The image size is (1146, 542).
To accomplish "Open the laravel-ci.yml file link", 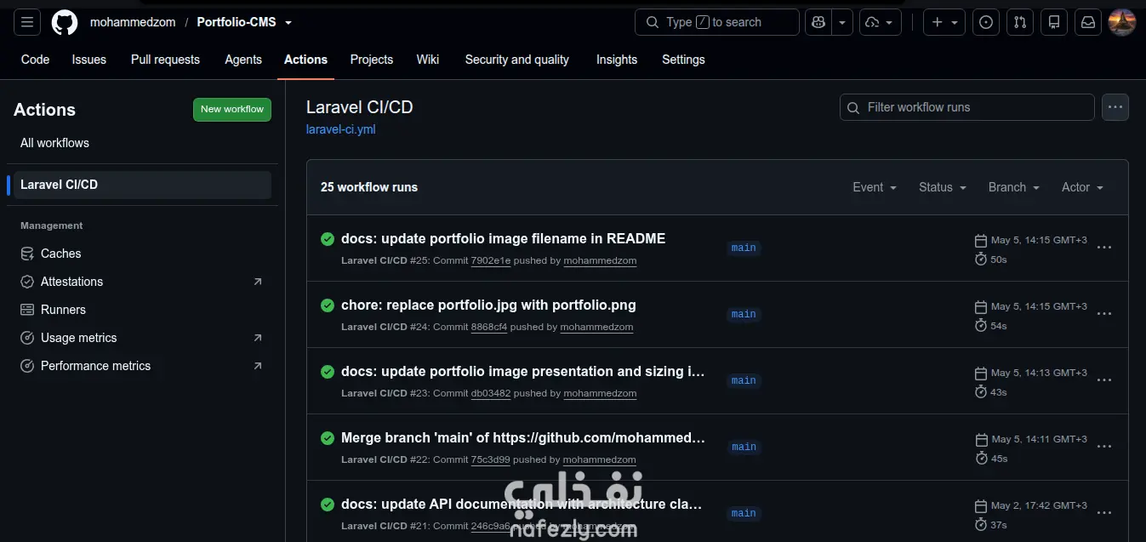I will [x=340, y=129].
